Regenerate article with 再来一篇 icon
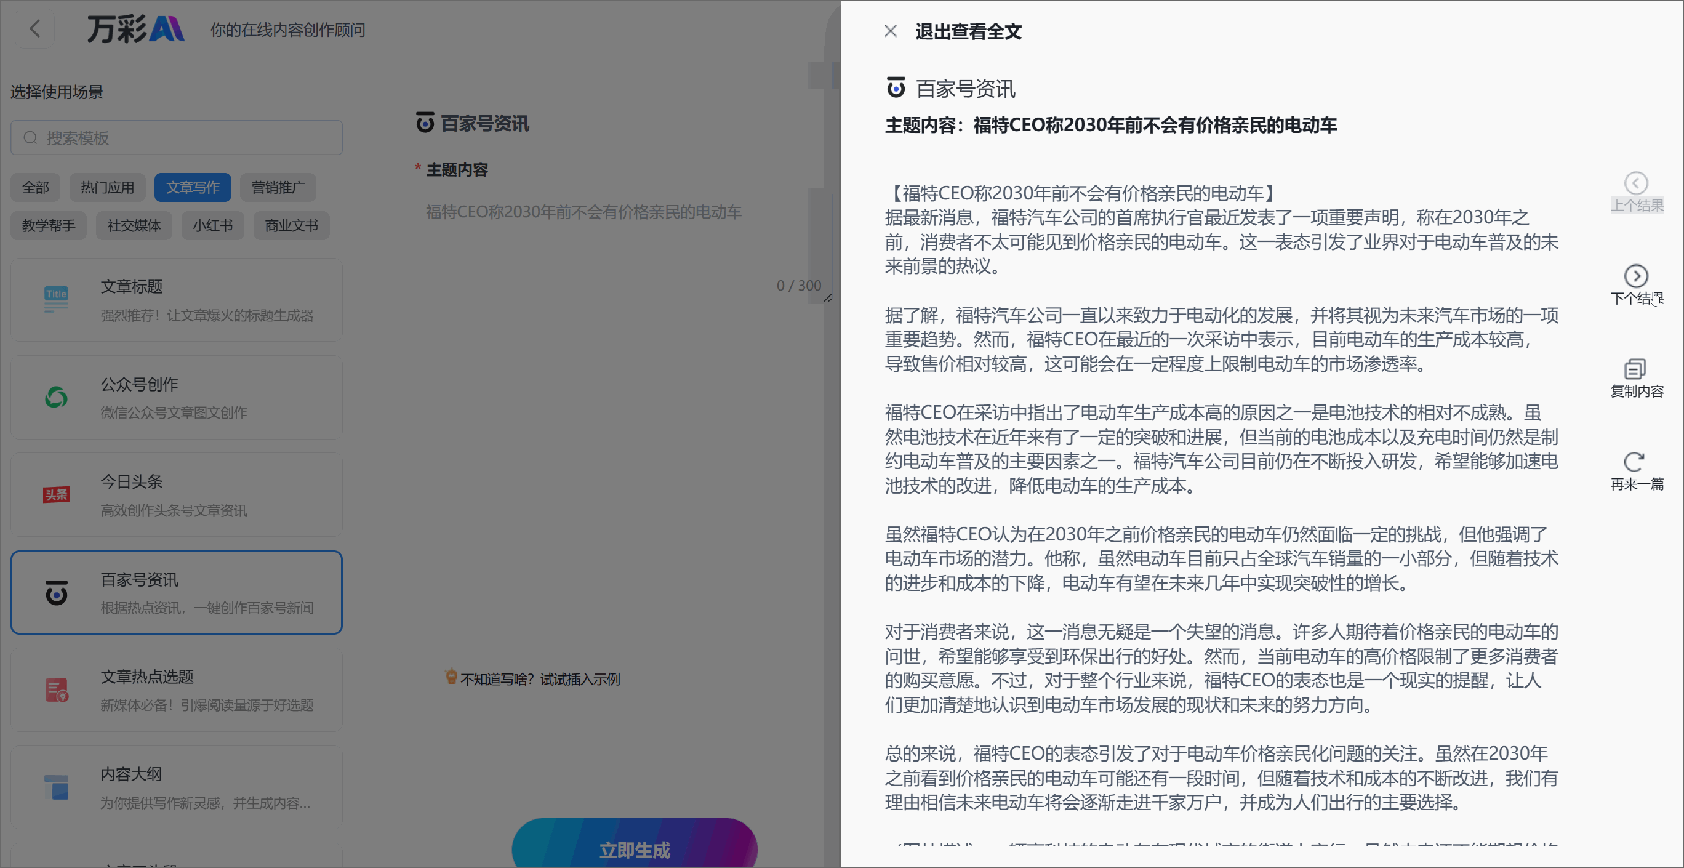1684x868 pixels. (x=1635, y=462)
